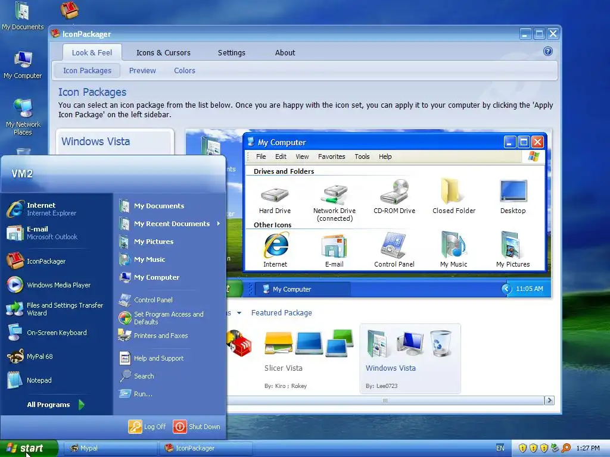
Task: Open dropdown arrow beside Featured Package
Action: tap(239, 313)
